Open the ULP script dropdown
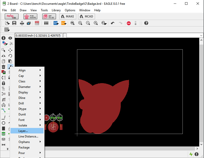204x158 pixels. pos(63,23)
